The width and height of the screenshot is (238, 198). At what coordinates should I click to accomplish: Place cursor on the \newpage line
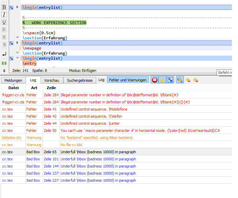[x=126, y=48]
